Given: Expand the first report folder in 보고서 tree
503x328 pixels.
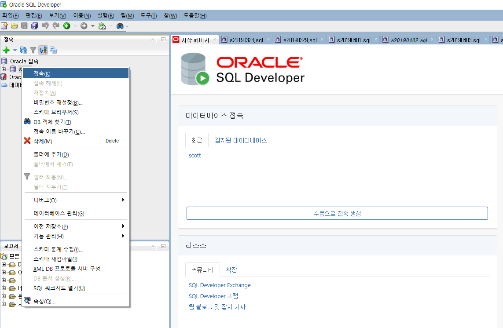Looking at the screenshot, I should point(4,265).
